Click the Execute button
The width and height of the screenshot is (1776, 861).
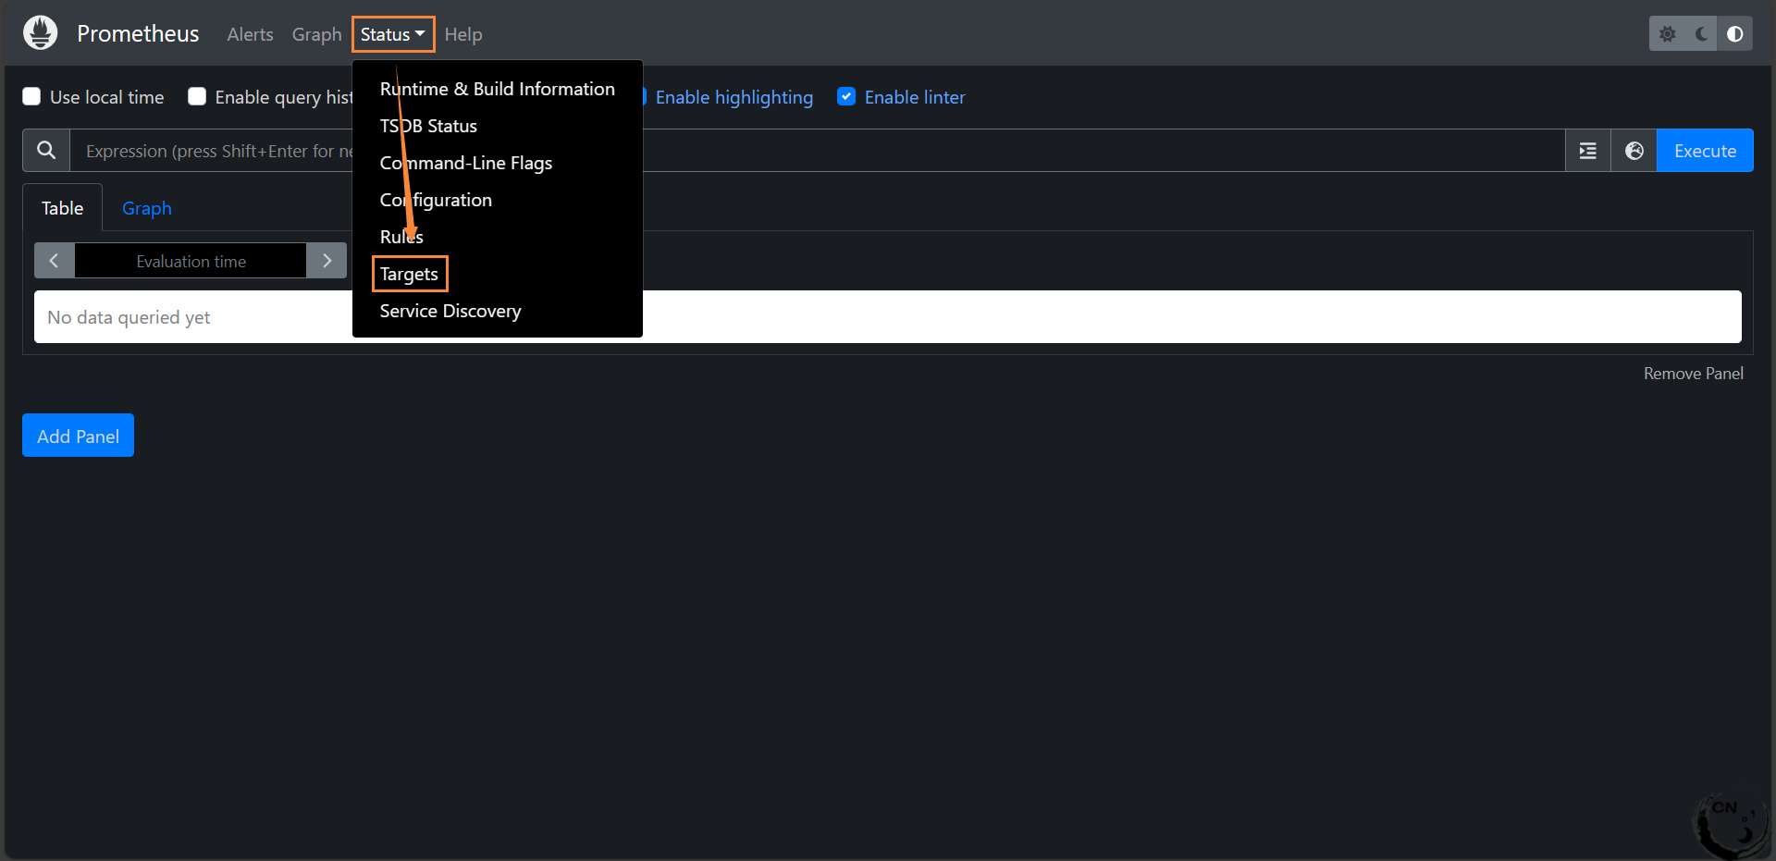pyautogui.click(x=1705, y=151)
